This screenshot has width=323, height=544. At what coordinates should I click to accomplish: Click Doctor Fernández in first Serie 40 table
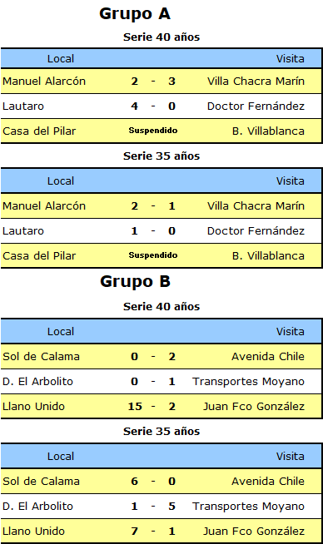(x=256, y=106)
